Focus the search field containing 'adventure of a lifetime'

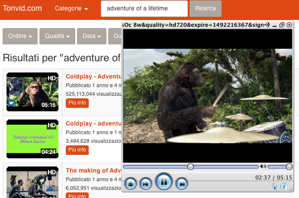(x=144, y=9)
